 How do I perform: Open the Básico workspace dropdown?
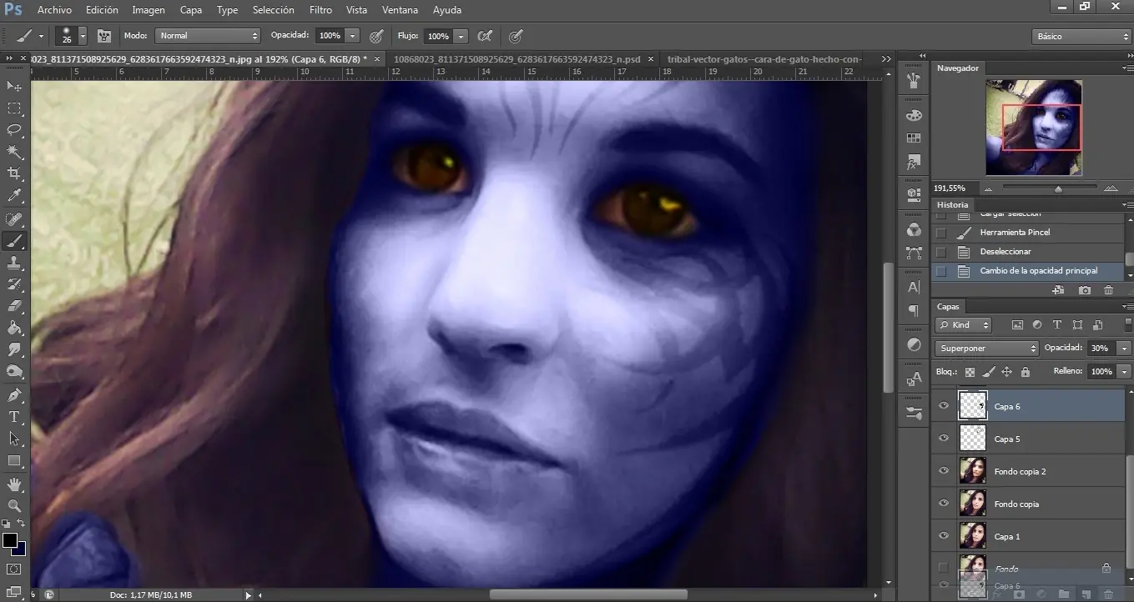click(x=1081, y=37)
